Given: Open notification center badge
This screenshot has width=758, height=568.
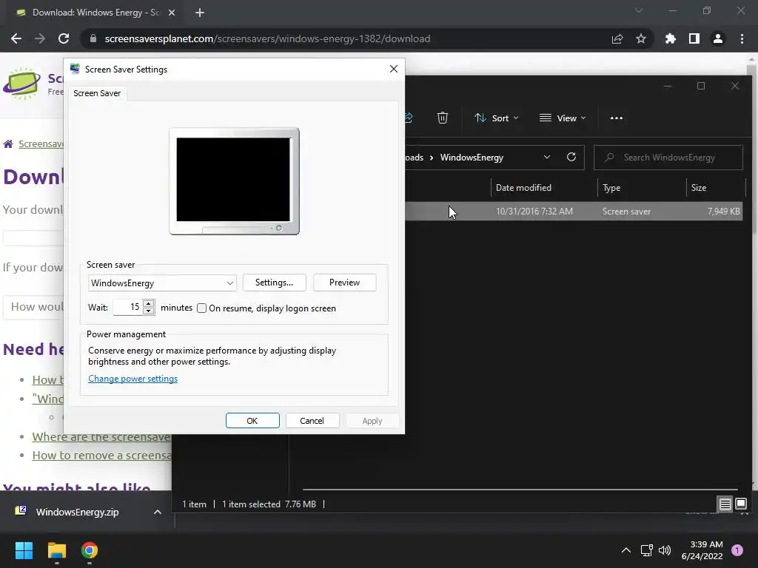Looking at the screenshot, I should pyautogui.click(x=737, y=550).
